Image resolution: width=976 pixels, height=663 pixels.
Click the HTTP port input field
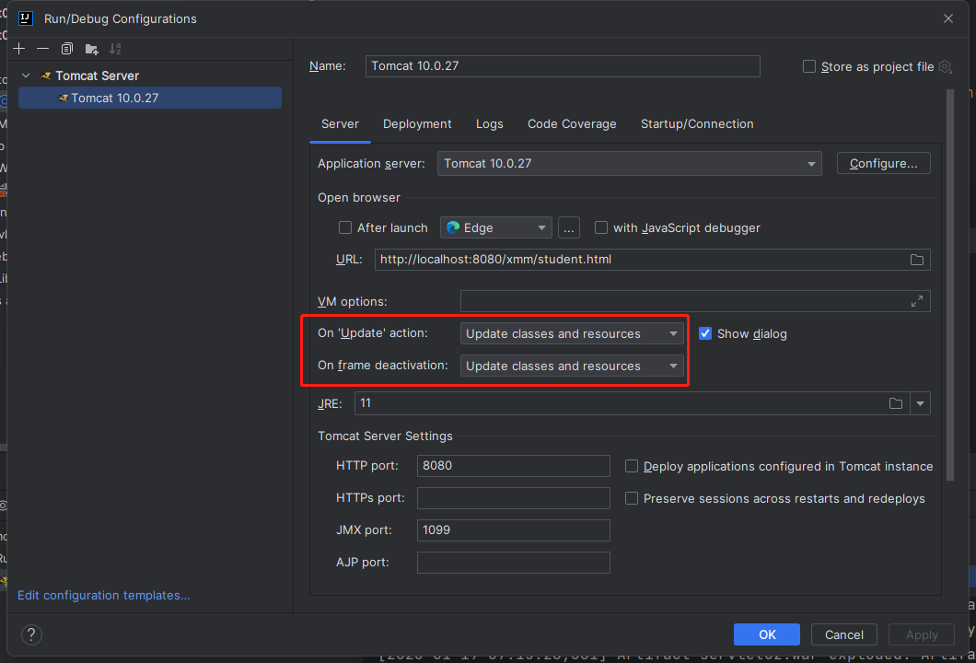click(x=513, y=466)
